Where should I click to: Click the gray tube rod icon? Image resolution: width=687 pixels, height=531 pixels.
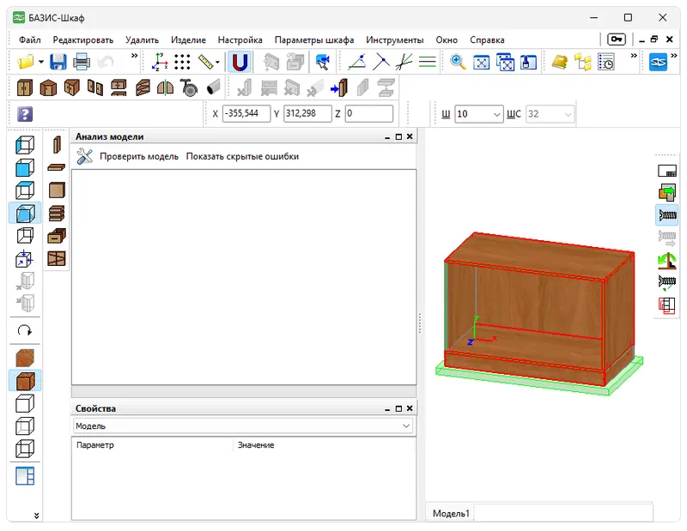click(x=213, y=87)
